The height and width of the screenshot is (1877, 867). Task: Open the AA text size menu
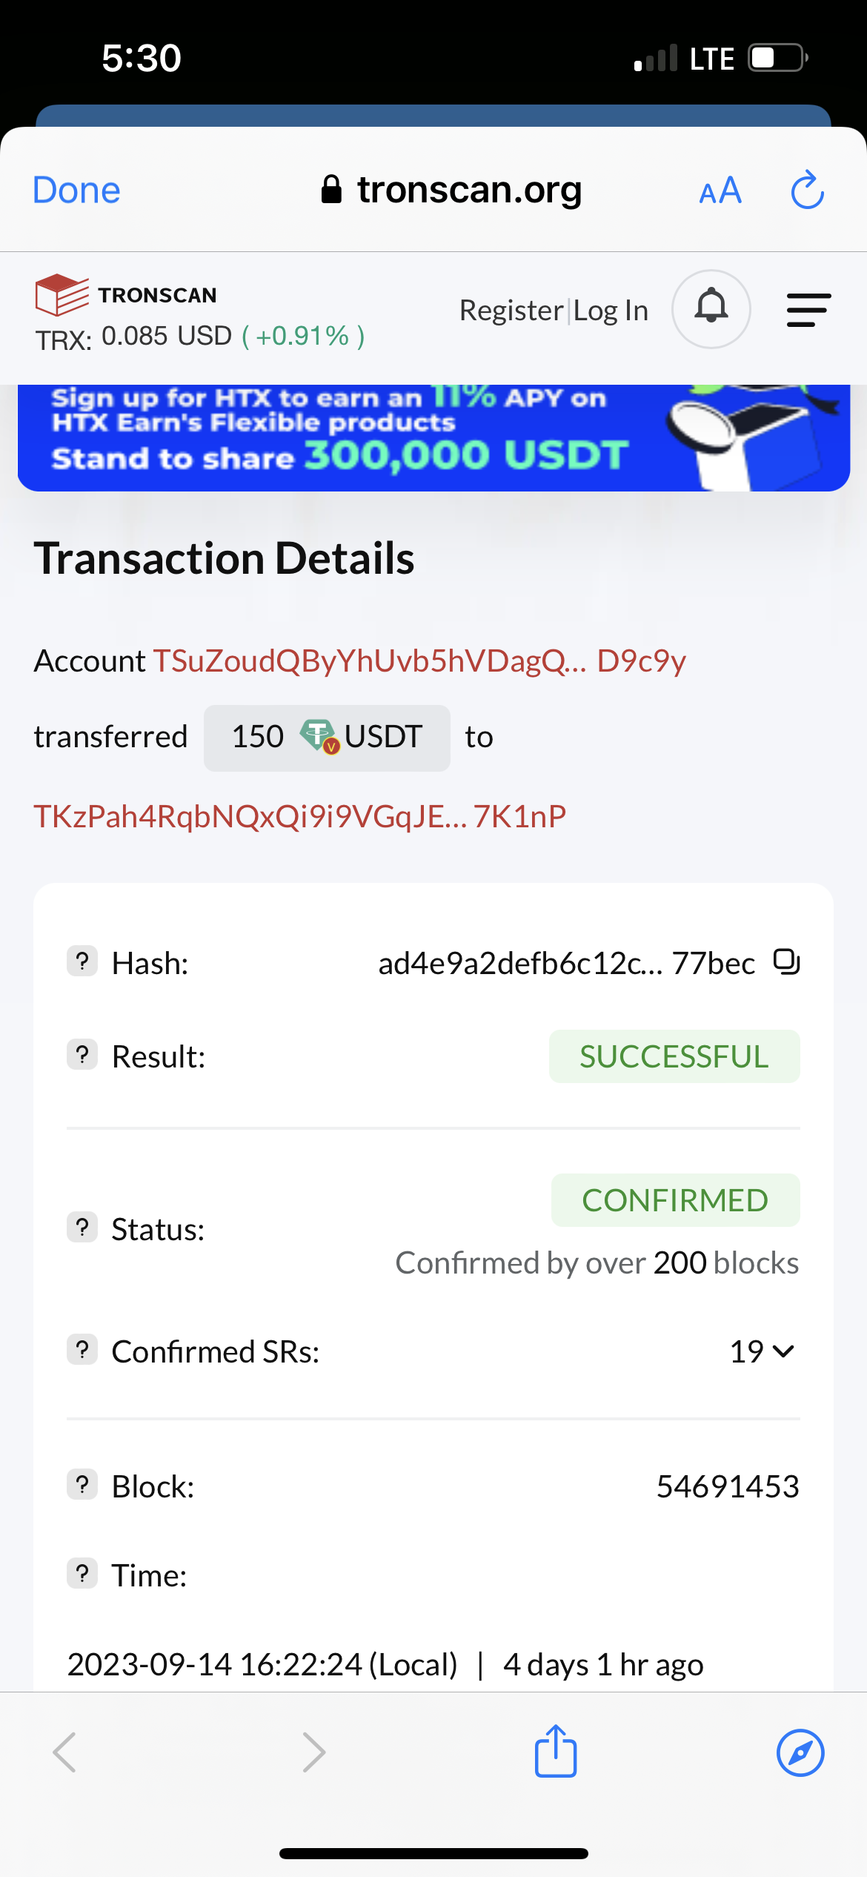(x=720, y=191)
